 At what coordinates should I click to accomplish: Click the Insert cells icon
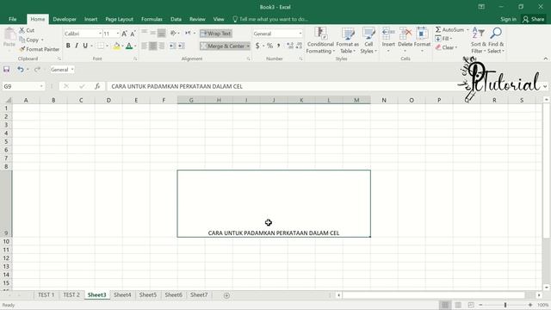pos(388,34)
